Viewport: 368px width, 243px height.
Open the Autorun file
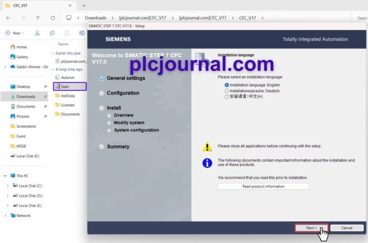[x=67, y=77]
